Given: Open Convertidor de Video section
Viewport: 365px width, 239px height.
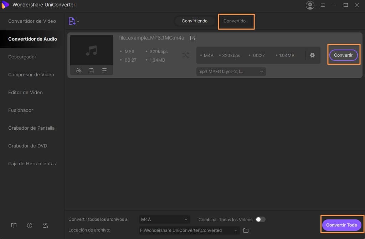Looking at the screenshot, I should [32, 21].
